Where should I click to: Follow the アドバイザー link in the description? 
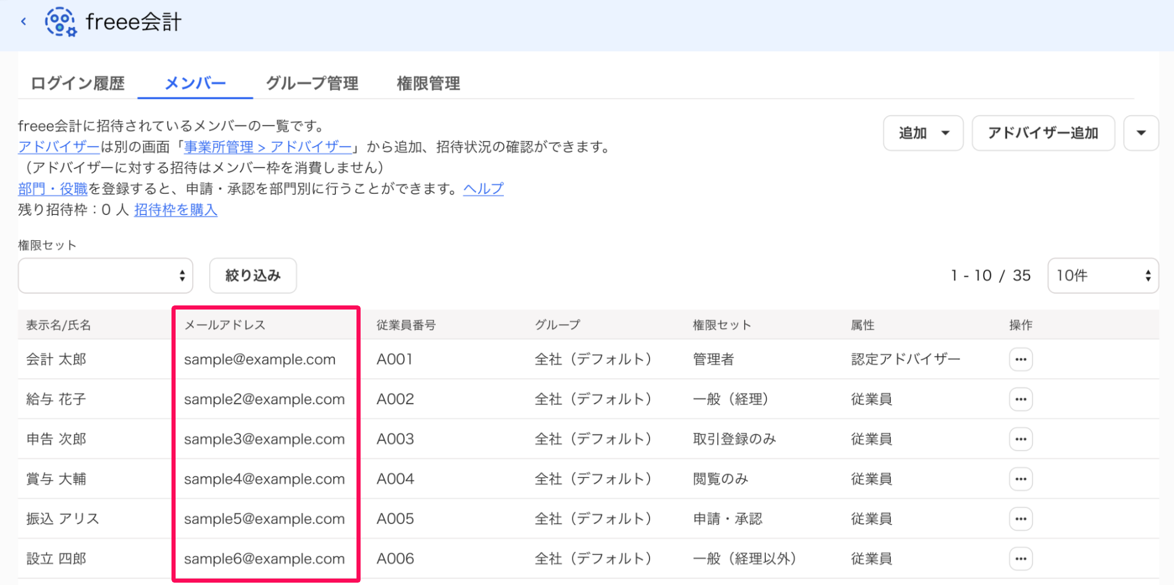(59, 147)
